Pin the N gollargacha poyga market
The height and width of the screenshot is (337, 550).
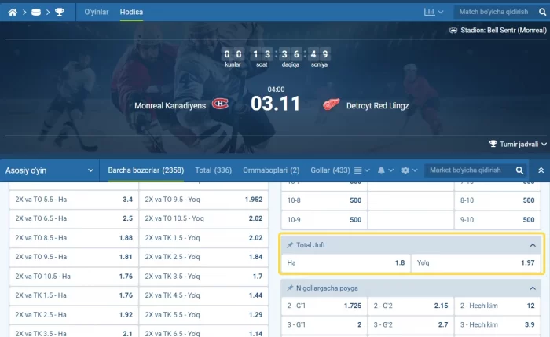[x=290, y=288]
